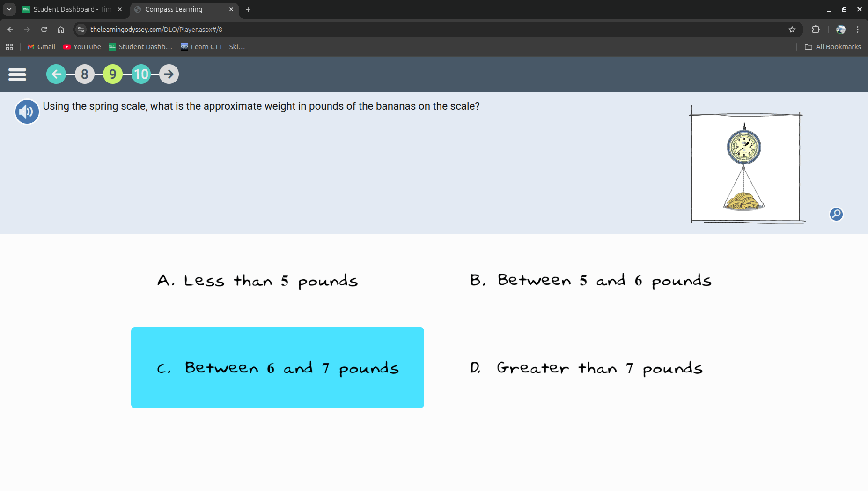Open Chrome's three-dot menu
This screenshot has width=868, height=491.
858,30
